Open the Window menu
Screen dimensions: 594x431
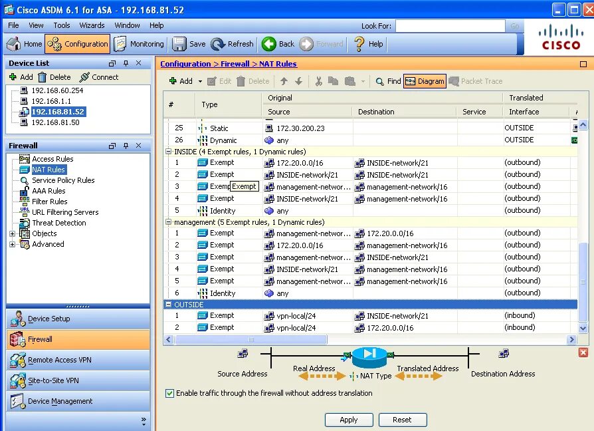127,25
